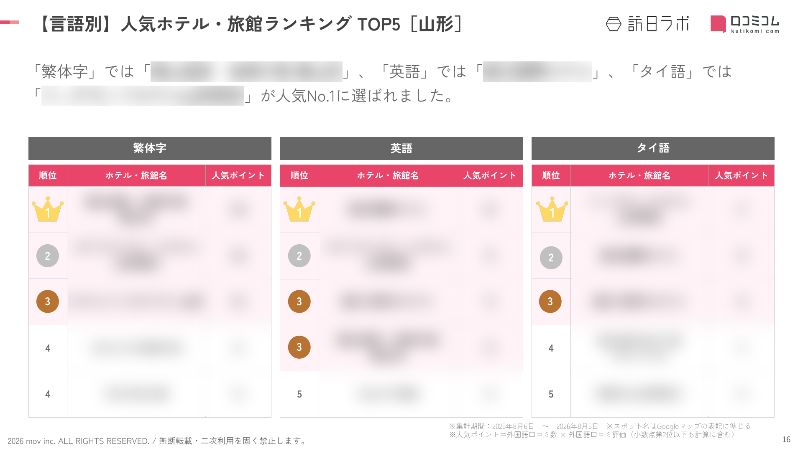Click silver rank 2 badge in 繁体字 table
The height and width of the screenshot is (451, 803).
[x=48, y=256]
